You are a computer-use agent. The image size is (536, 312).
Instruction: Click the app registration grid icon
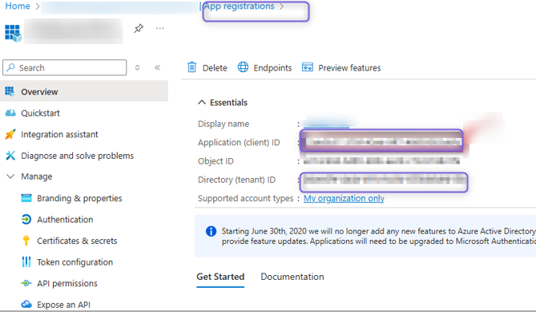point(13,33)
